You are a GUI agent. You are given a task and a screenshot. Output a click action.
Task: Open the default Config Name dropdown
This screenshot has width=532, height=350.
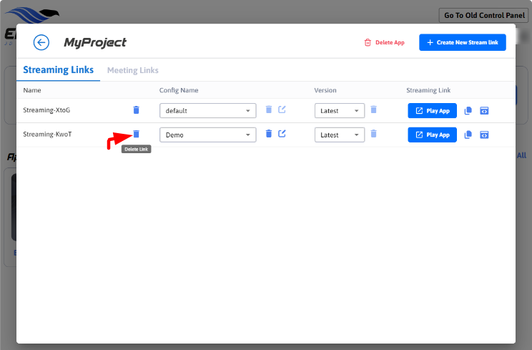coord(207,111)
